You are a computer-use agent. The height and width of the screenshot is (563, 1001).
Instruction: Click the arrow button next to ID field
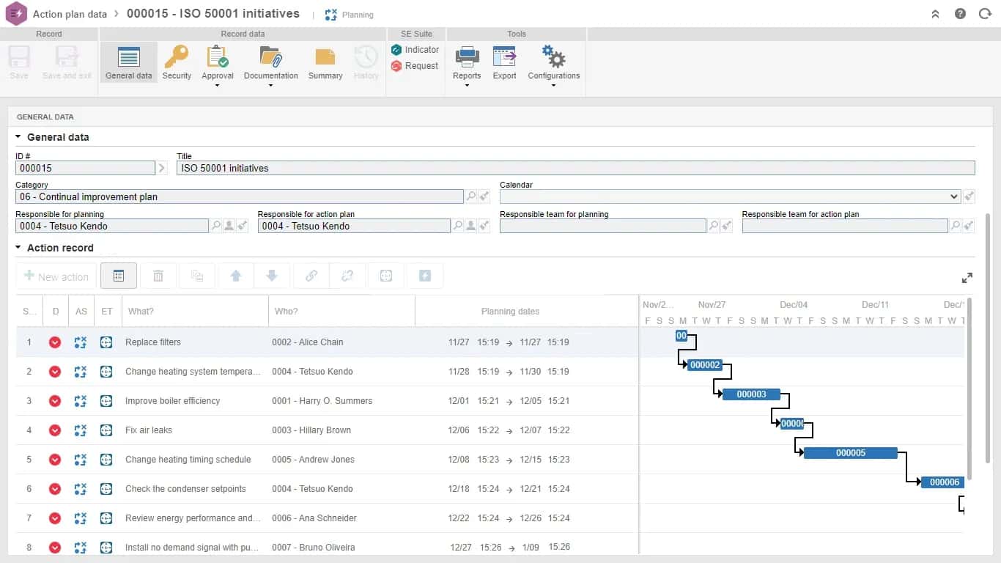(x=163, y=168)
